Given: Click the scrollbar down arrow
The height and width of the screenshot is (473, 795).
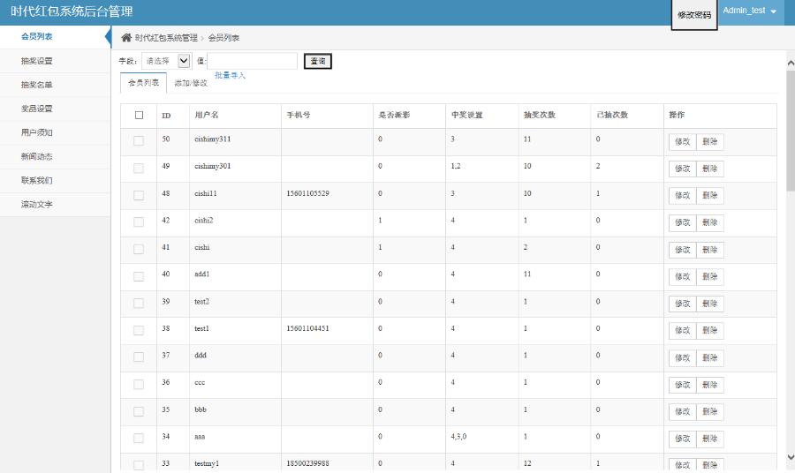Looking at the screenshot, I should click(790, 456).
